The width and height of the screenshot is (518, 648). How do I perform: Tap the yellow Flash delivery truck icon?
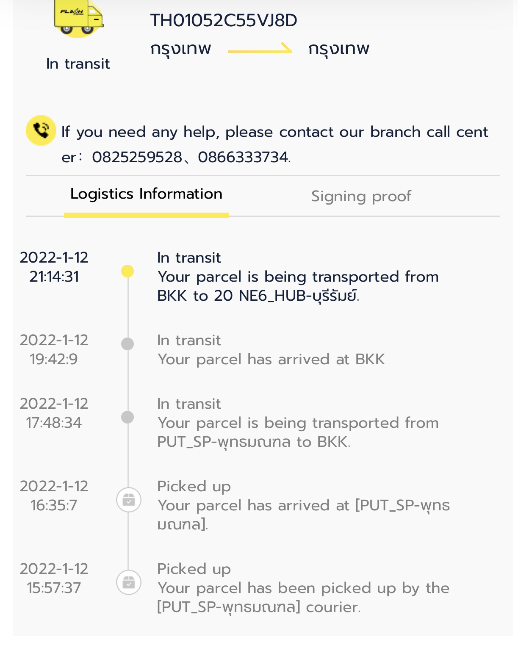78,17
